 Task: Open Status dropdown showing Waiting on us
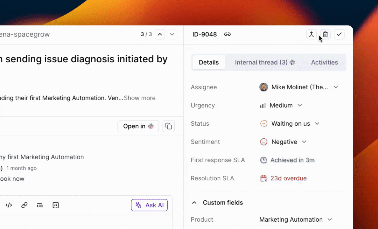coord(317,124)
